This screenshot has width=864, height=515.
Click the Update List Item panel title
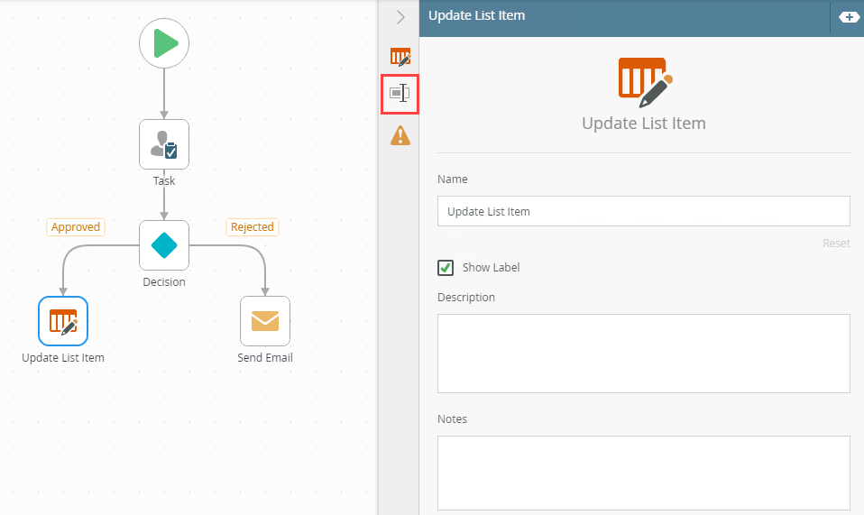[476, 15]
